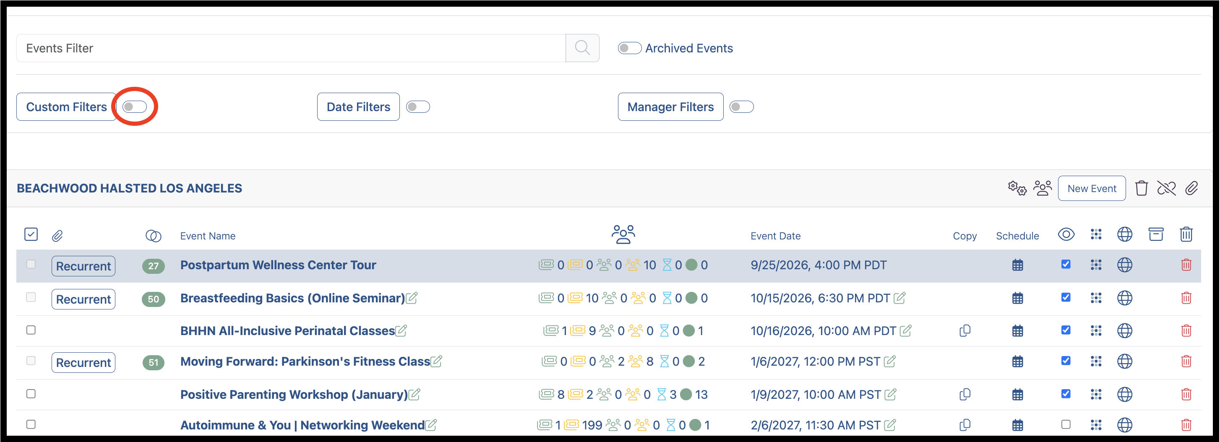Open schedule calendar for Postpartum Wellness Center Tour
This screenshot has height=442, width=1220.
1017,265
